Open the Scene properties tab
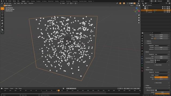171x96 pixels. coord(142,46)
